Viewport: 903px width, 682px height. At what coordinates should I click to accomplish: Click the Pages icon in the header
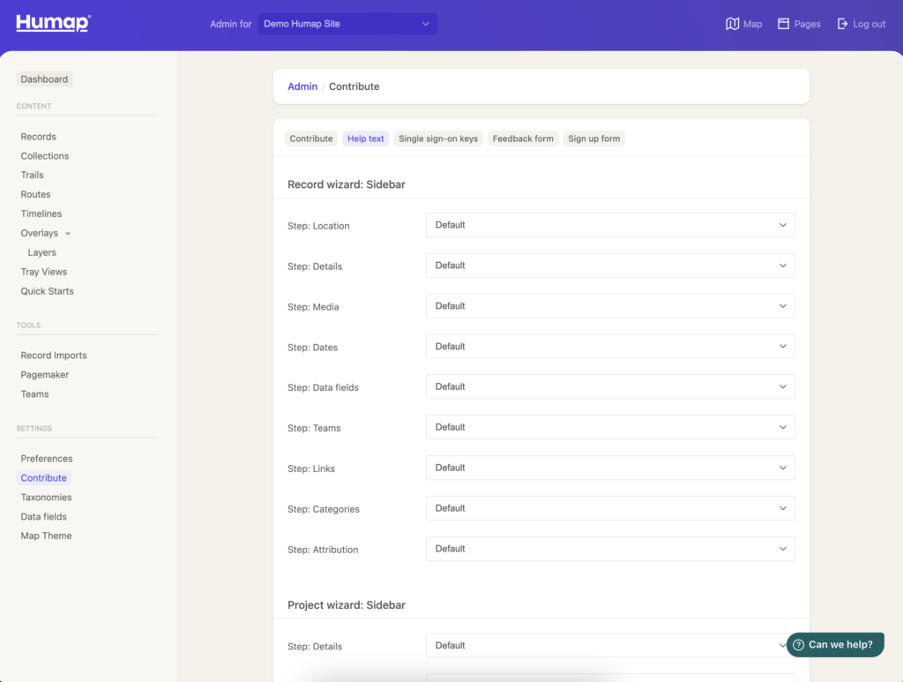(798, 24)
